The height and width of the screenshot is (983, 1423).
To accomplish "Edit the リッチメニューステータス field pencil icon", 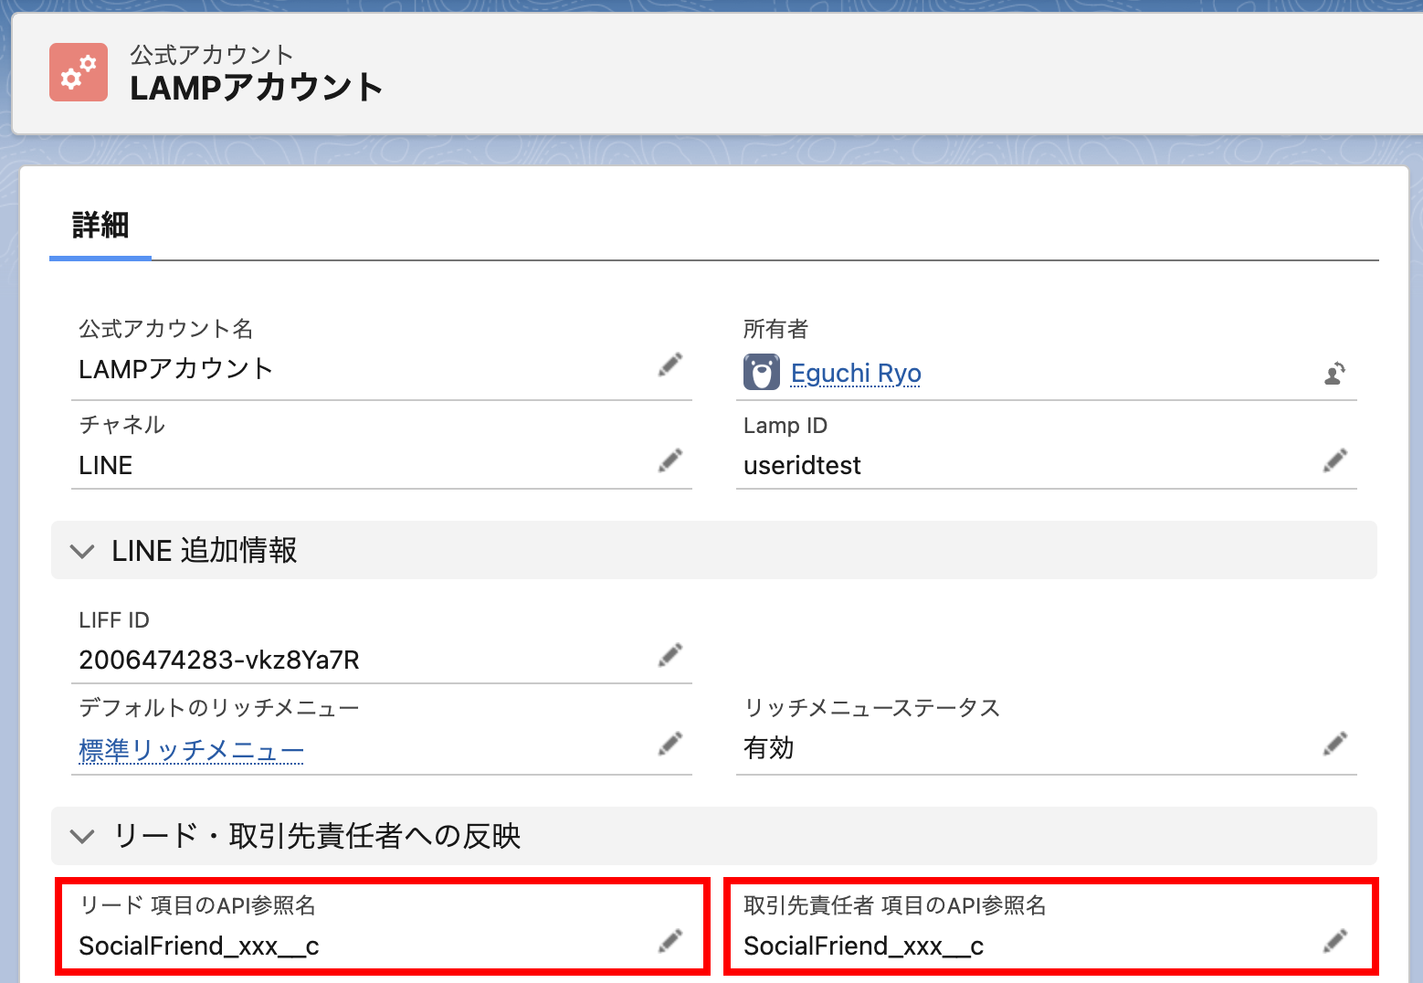I will click(x=1334, y=745).
